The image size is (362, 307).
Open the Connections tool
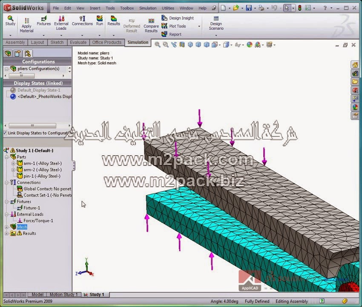coord(82,21)
